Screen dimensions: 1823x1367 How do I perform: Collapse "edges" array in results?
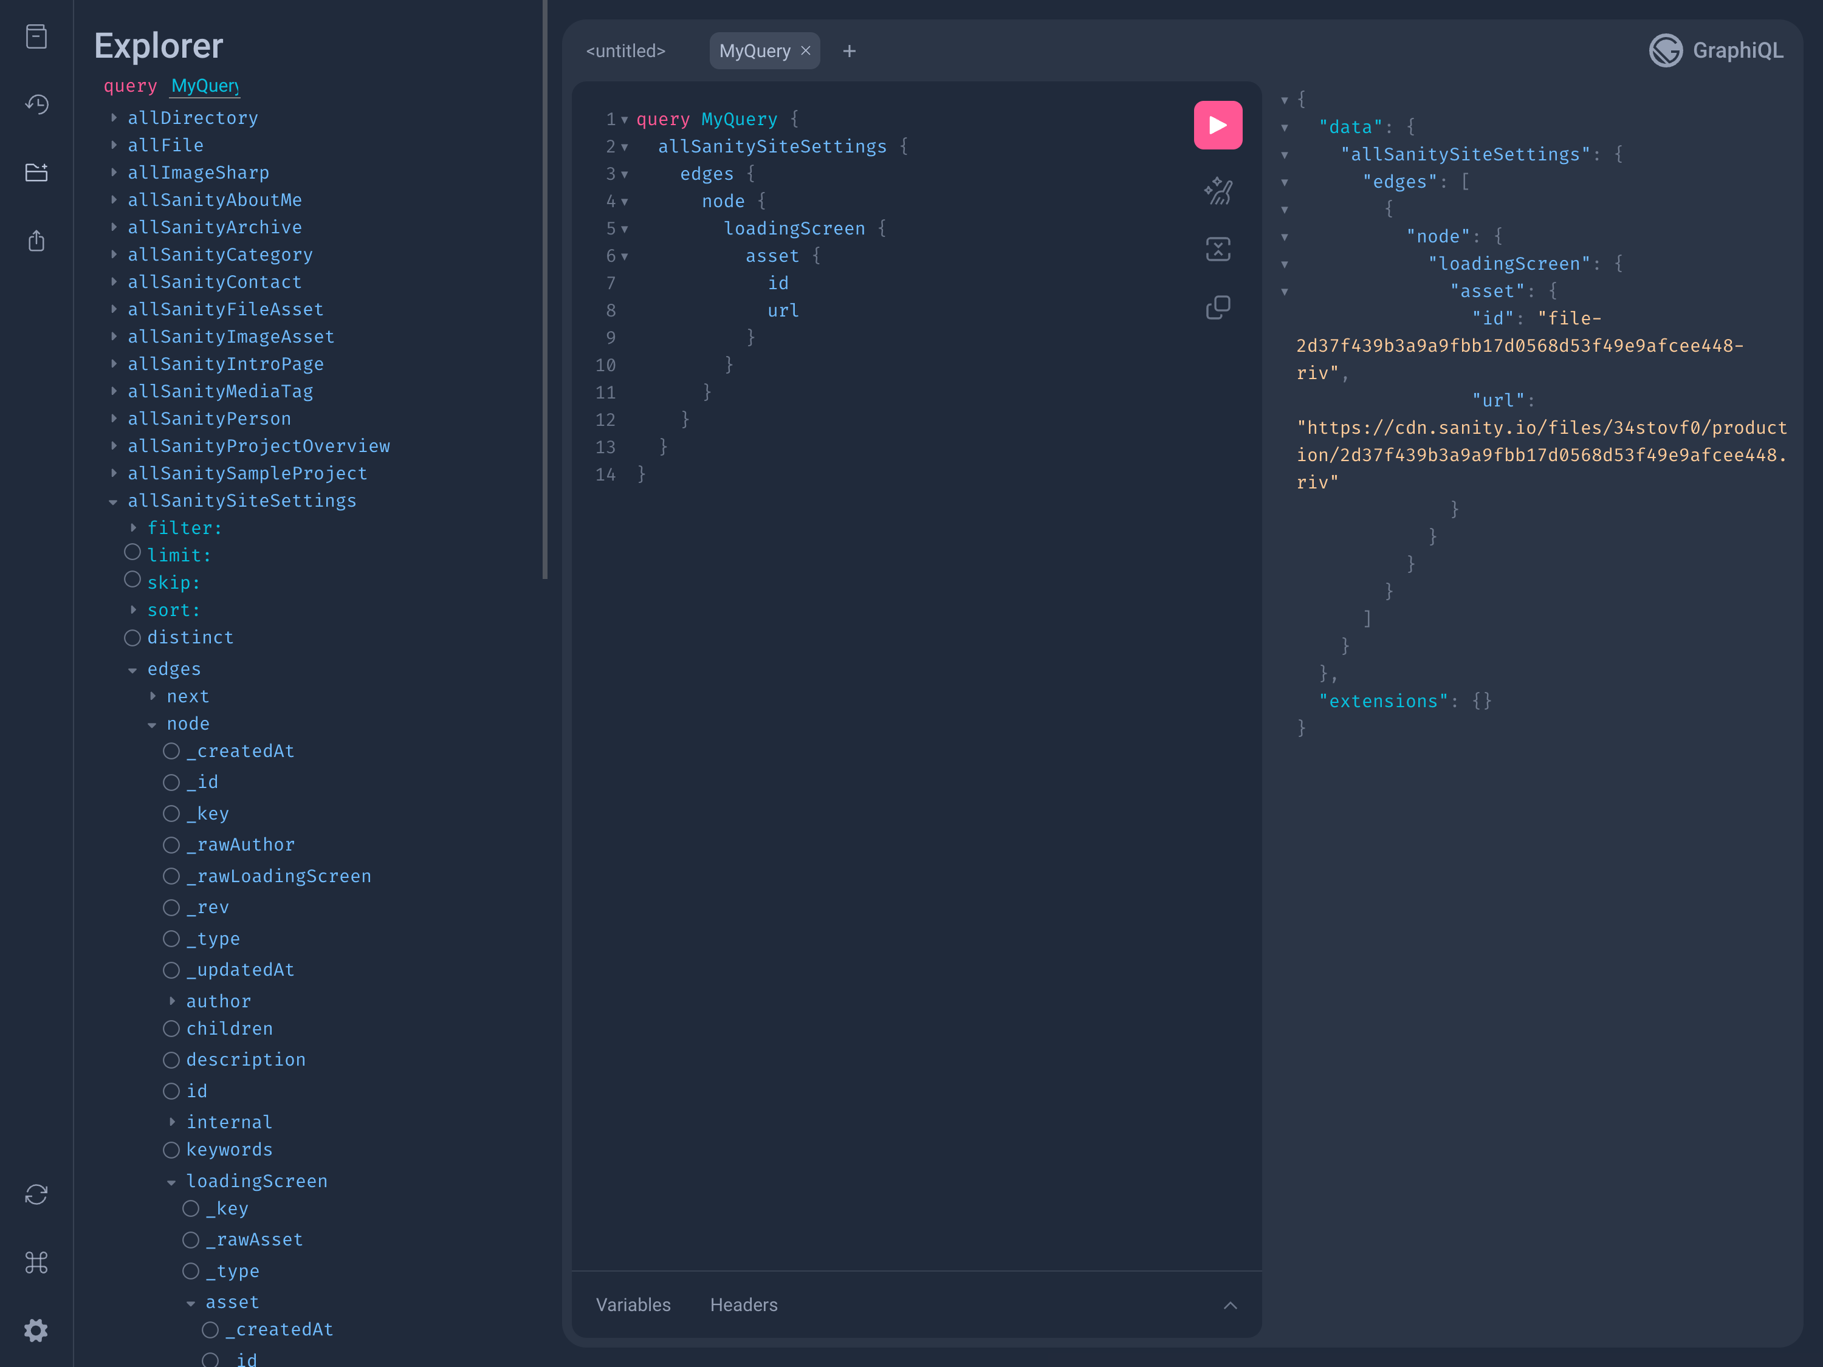[1284, 182]
